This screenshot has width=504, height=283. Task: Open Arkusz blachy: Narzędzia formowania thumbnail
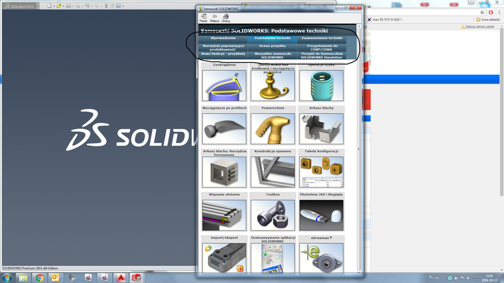[x=224, y=172]
